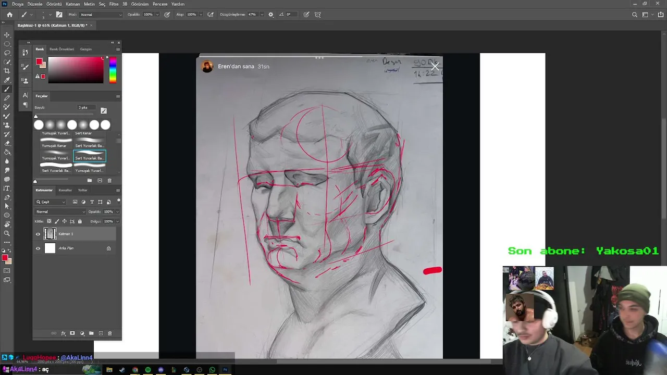Open the layer blend mode Normal dropdown

[x=60, y=212]
